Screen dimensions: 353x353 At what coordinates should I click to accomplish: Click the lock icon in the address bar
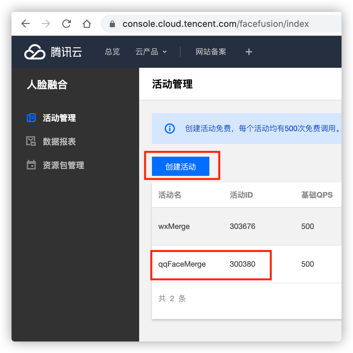(x=112, y=24)
